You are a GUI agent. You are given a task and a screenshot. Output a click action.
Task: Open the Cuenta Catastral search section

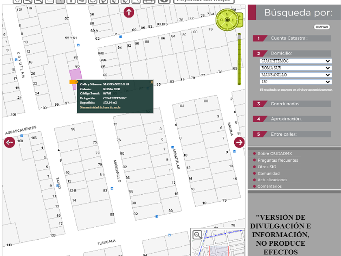coord(291,38)
